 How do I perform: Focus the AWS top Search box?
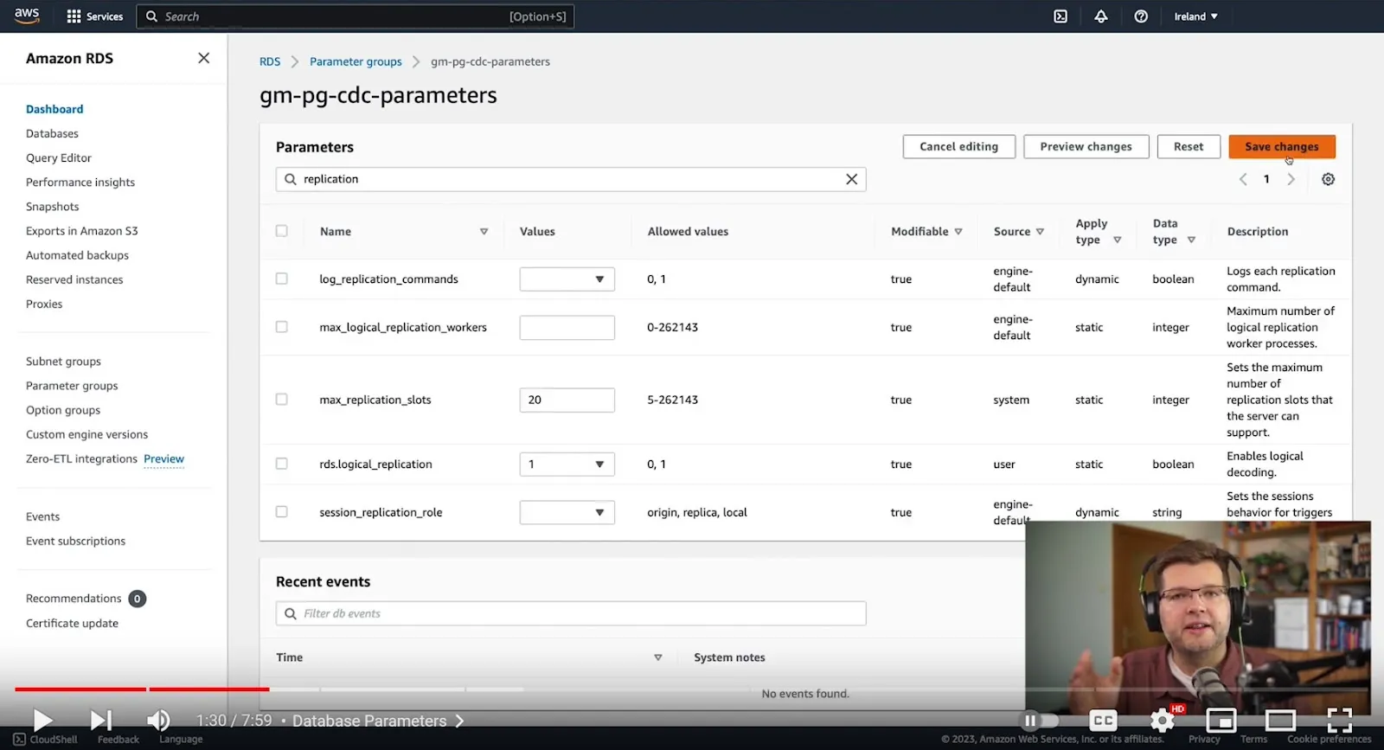coord(355,16)
